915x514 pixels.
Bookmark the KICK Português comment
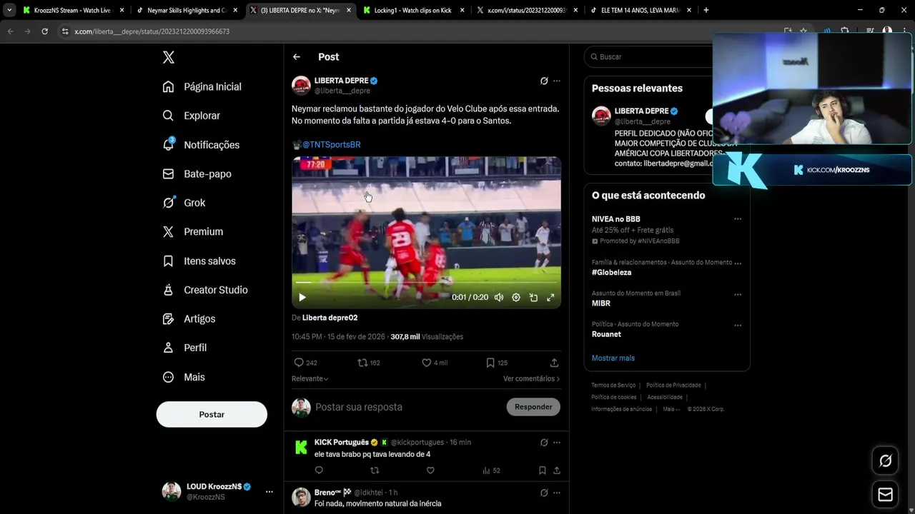pos(543,470)
